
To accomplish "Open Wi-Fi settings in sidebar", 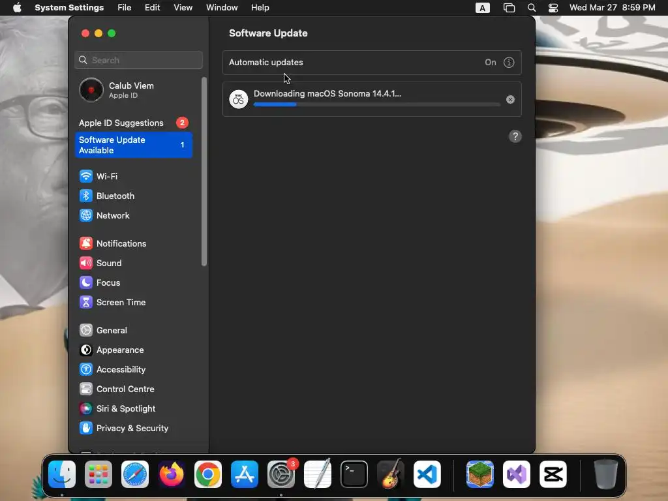I will [x=133, y=176].
